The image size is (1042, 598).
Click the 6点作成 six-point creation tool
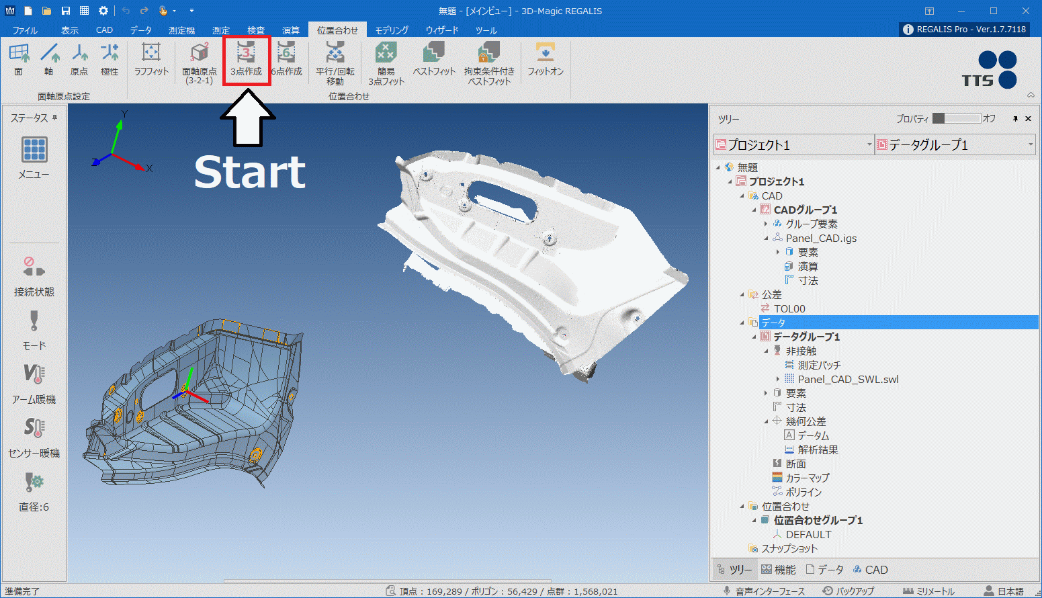(x=287, y=60)
